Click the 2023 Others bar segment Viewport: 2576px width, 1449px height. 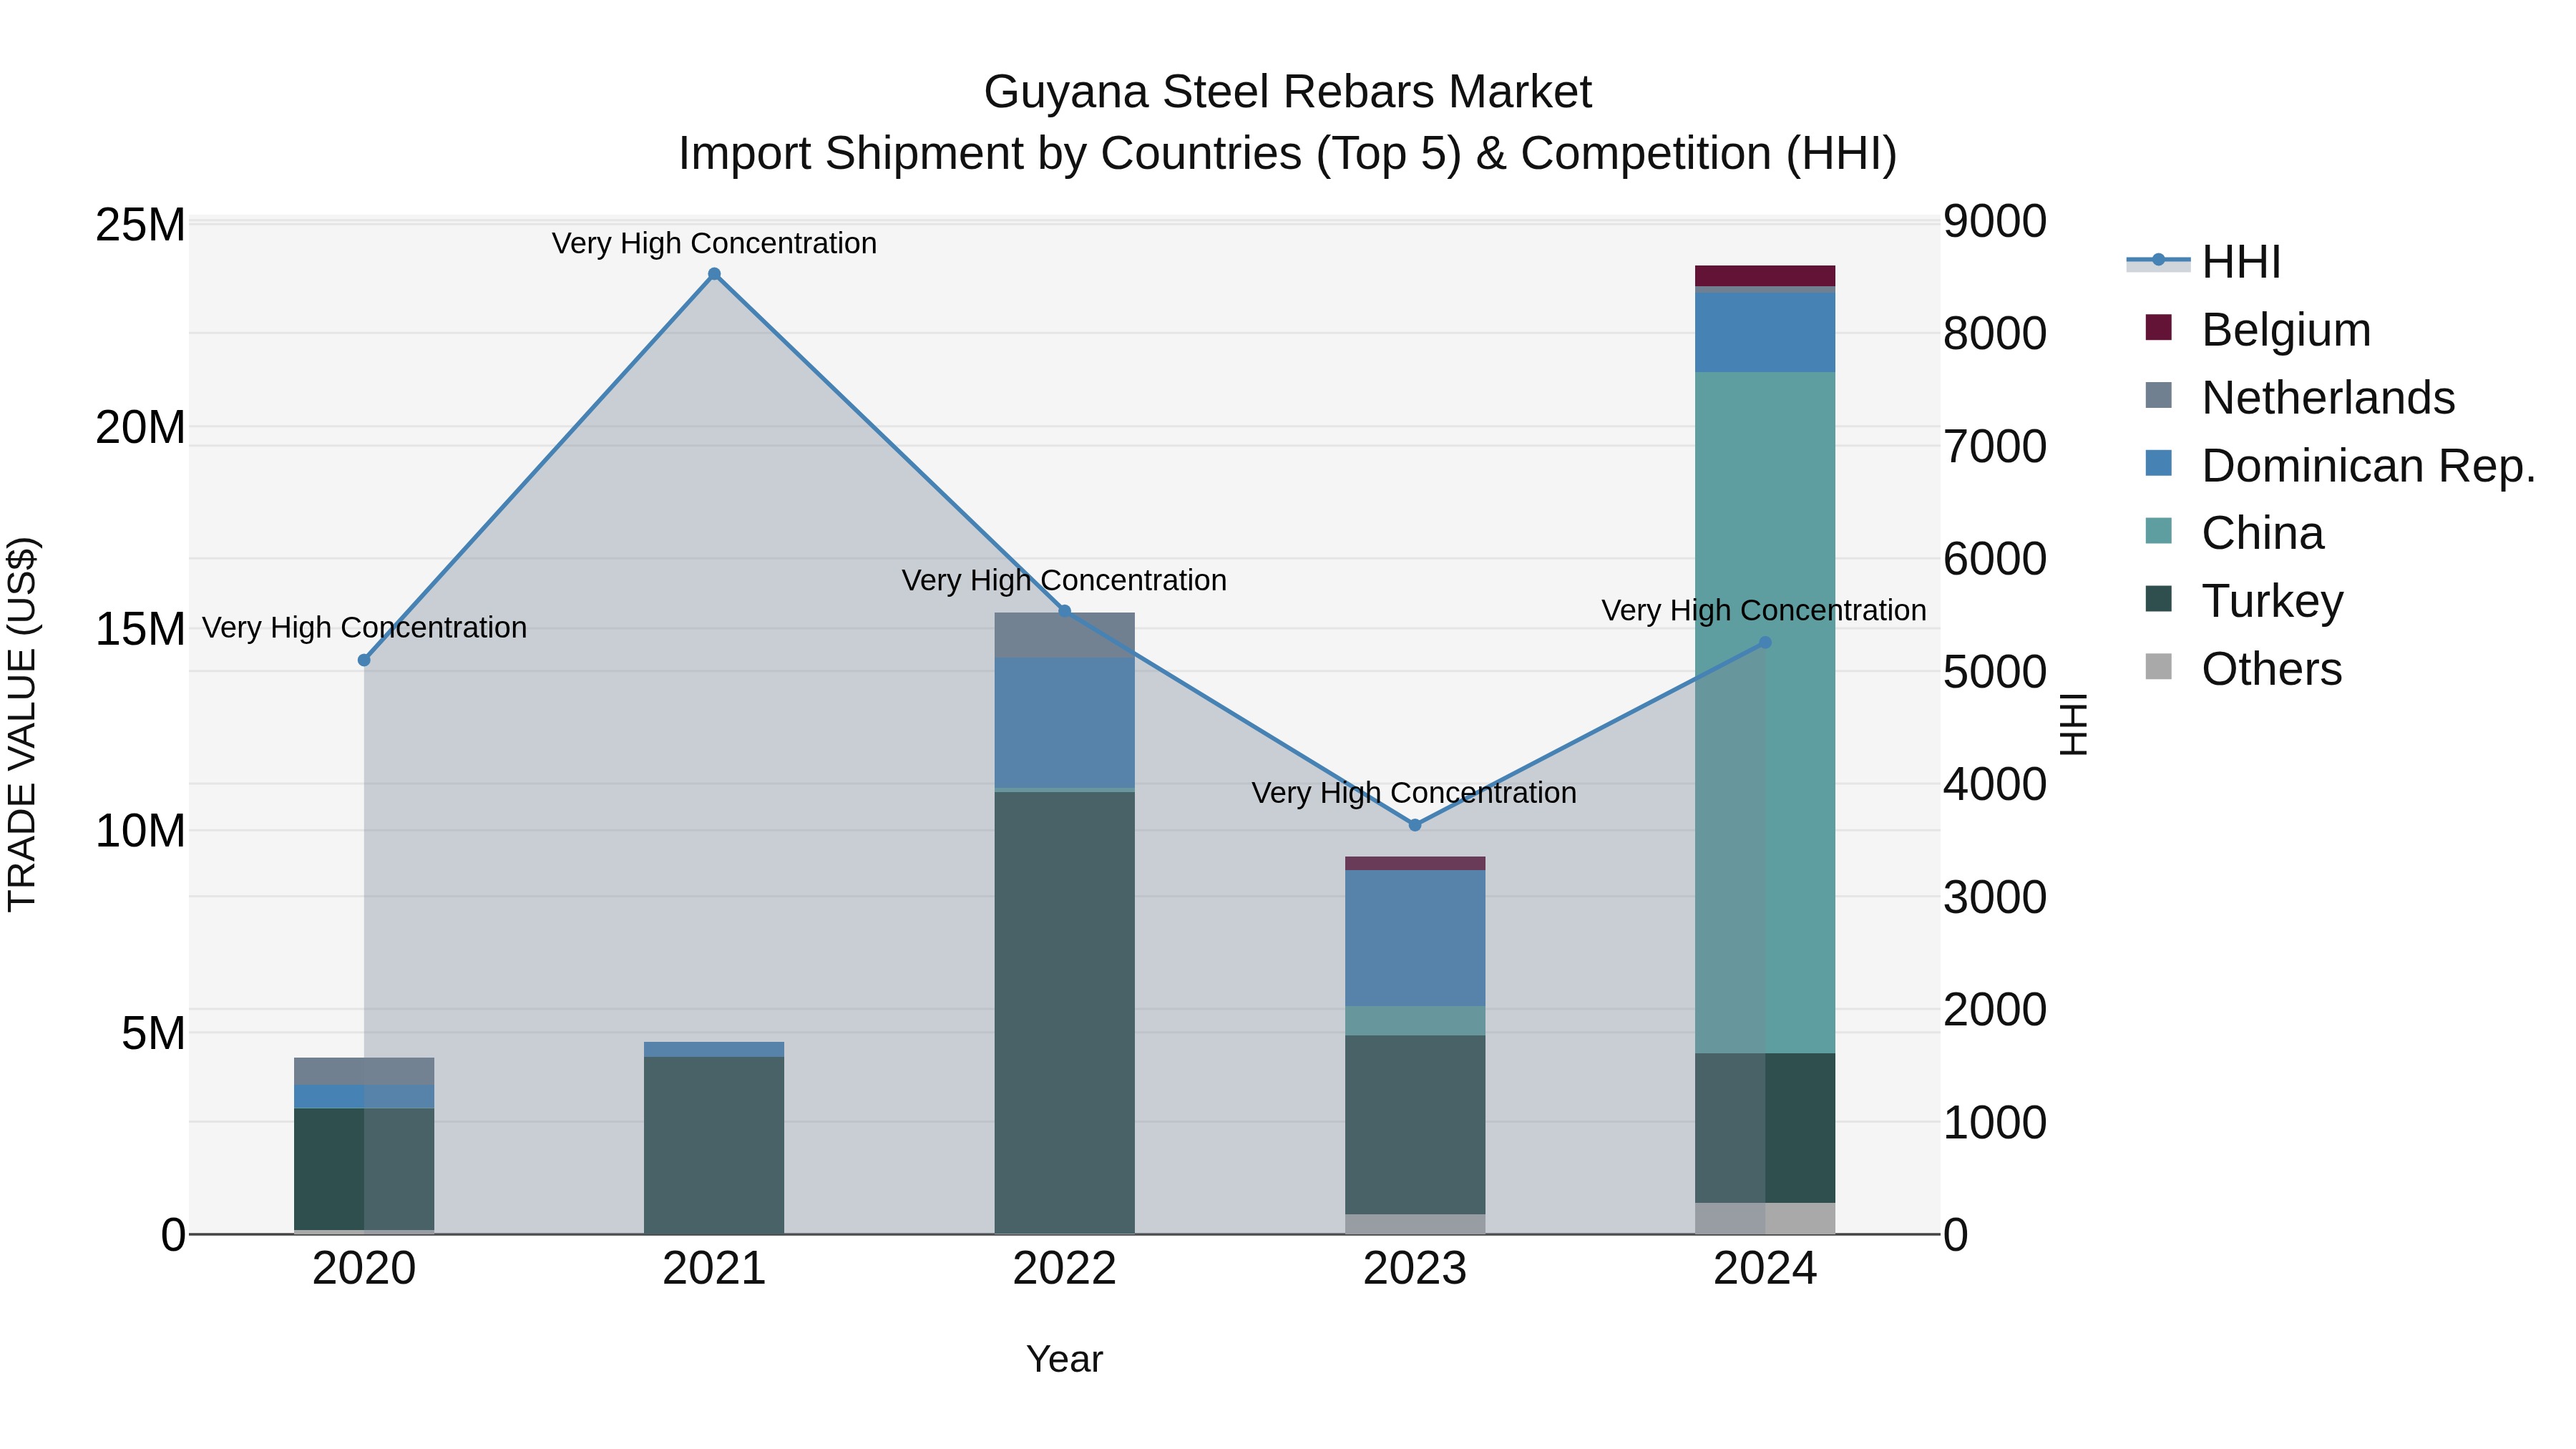1415,1224
